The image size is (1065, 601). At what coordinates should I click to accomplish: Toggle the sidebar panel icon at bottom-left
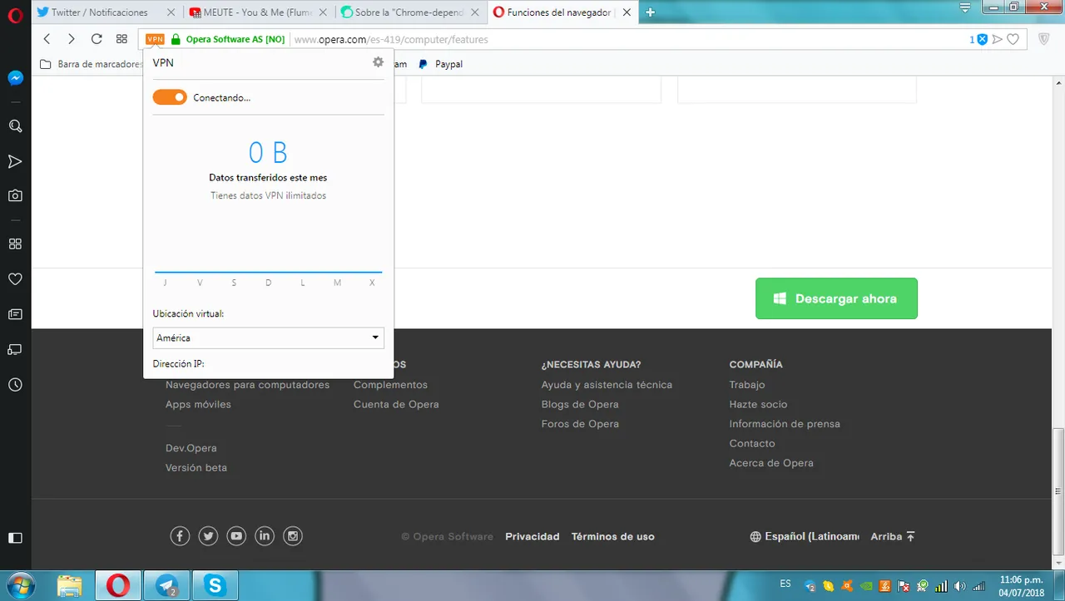[x=15, y=538]
